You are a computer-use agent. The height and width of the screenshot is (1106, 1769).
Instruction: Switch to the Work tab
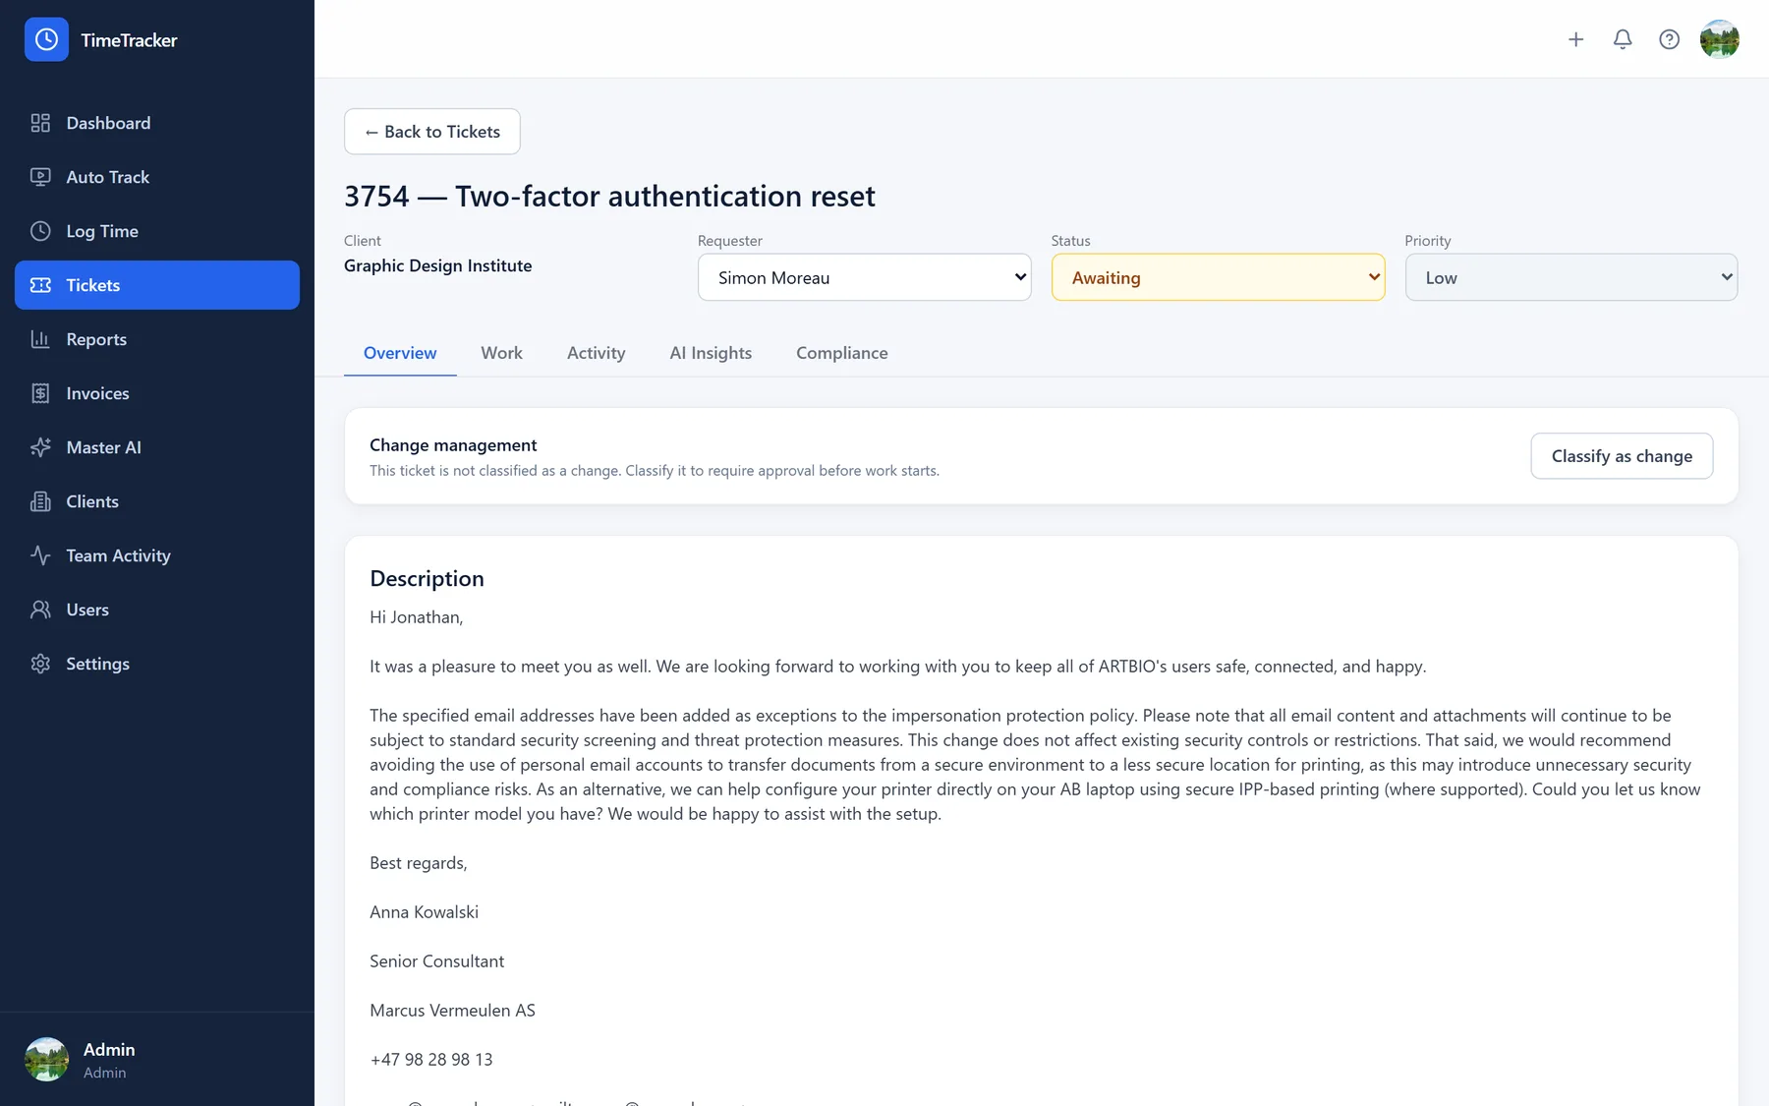tap(501, 353)
